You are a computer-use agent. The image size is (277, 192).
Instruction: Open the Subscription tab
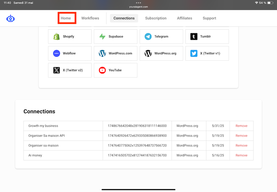click(x=156, y=18)
